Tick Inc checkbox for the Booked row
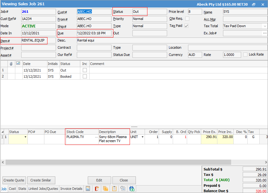This screenshot has width=268, height=193. (x=85, y=77)
